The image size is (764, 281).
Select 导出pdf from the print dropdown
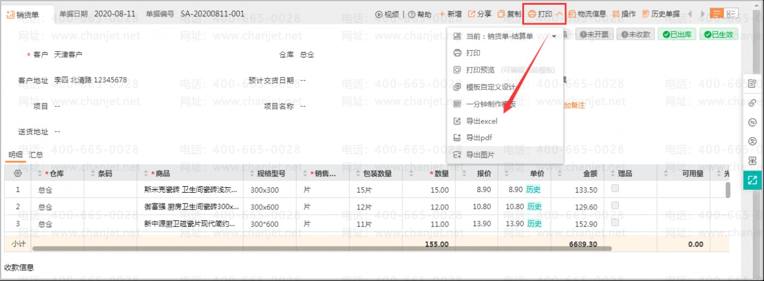coord(478,138)
